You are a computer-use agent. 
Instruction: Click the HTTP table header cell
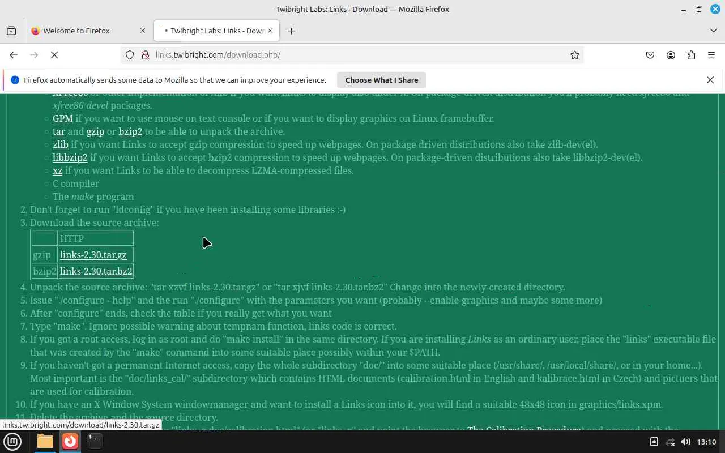96,238
